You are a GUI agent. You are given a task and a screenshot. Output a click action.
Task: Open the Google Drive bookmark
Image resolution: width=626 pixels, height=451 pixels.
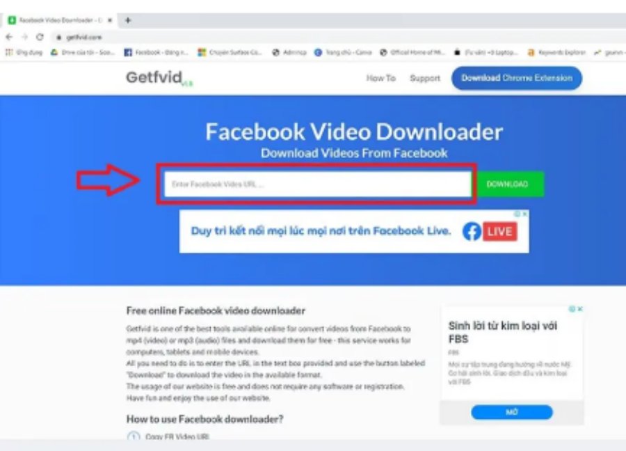click(83, 52)
